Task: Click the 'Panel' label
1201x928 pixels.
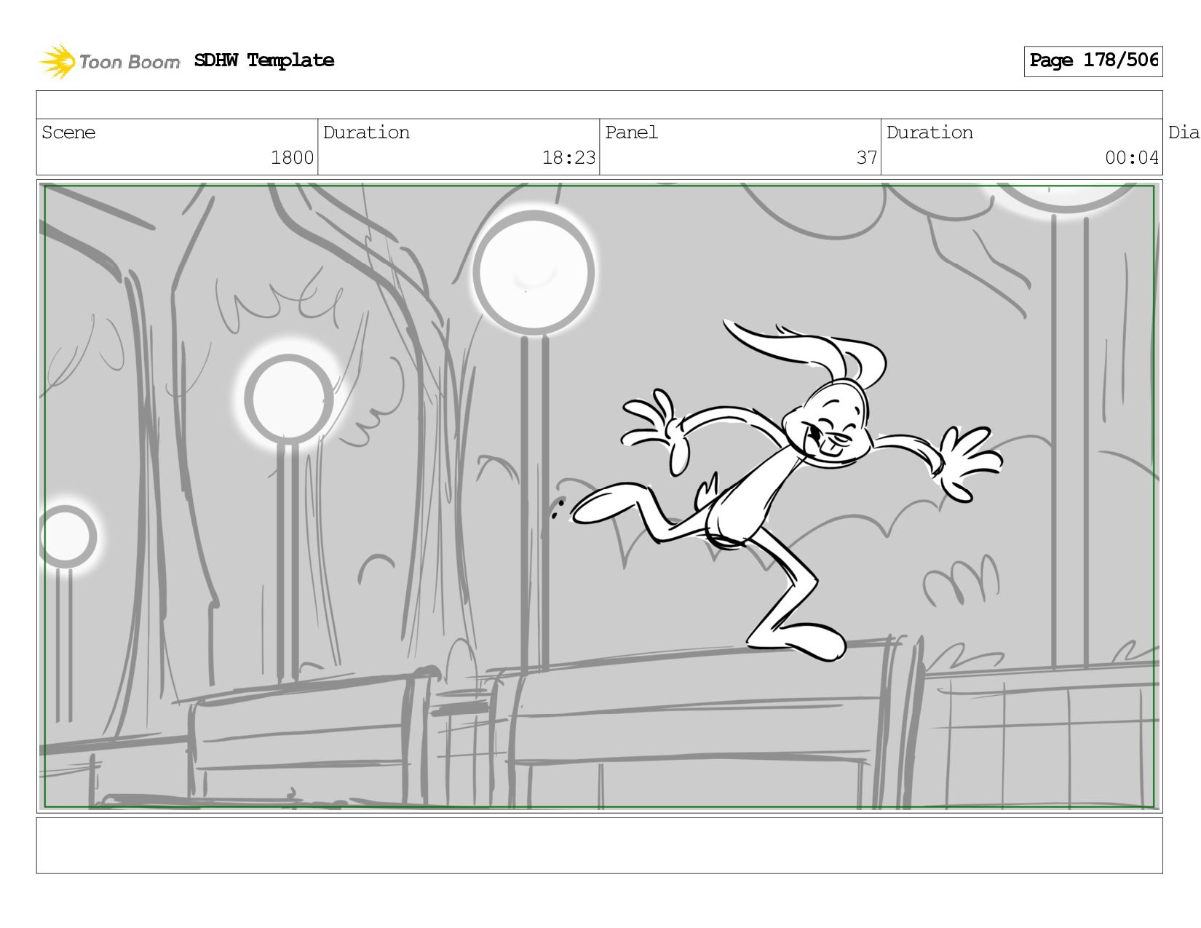Action: pos(631,132)
